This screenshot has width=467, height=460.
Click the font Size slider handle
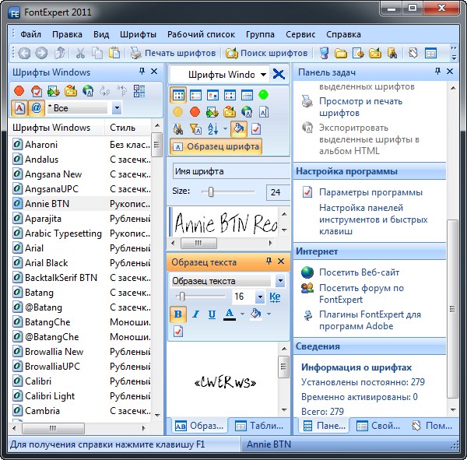(209, 191)
